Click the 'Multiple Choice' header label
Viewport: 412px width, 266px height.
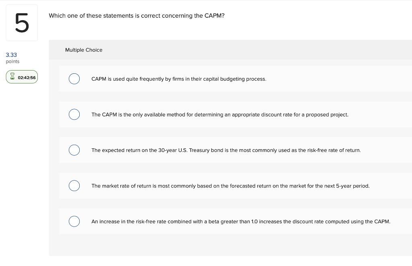84,50
